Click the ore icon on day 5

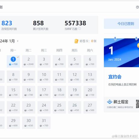72,64
